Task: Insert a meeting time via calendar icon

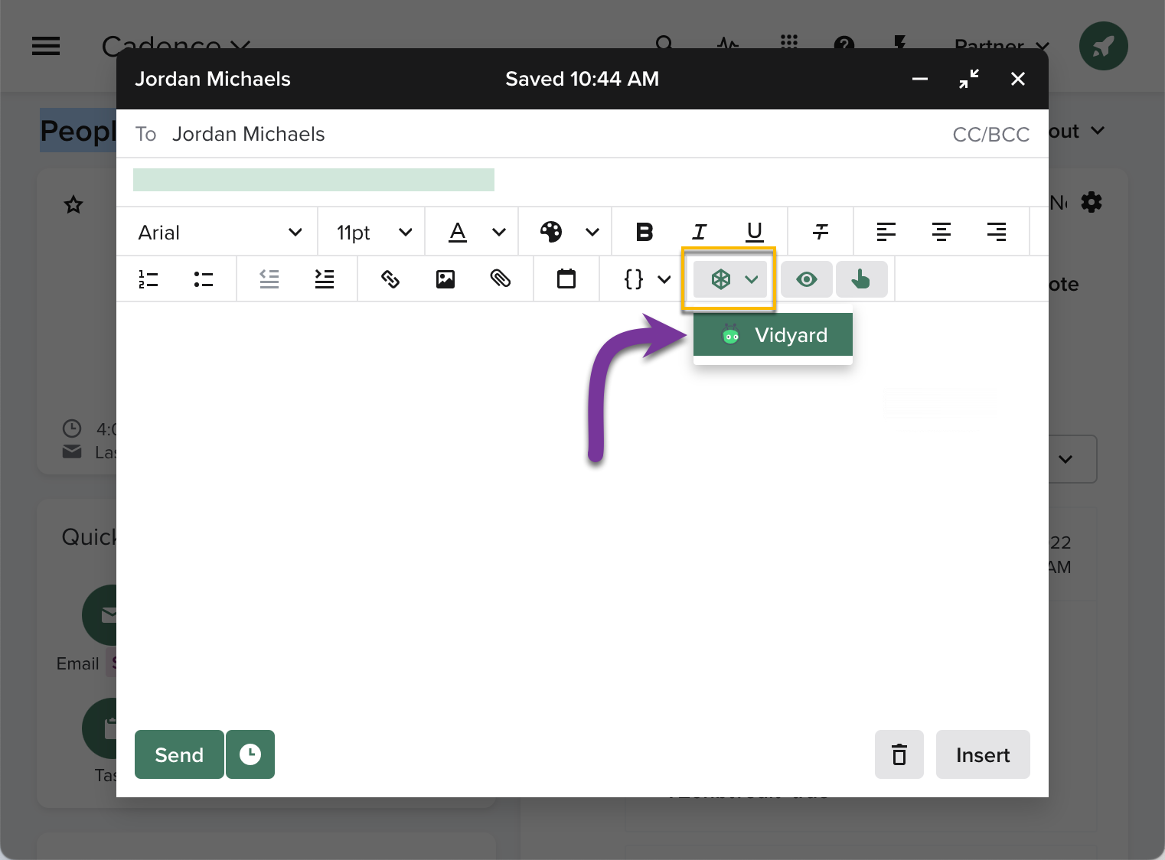Action: coord(566,279)
